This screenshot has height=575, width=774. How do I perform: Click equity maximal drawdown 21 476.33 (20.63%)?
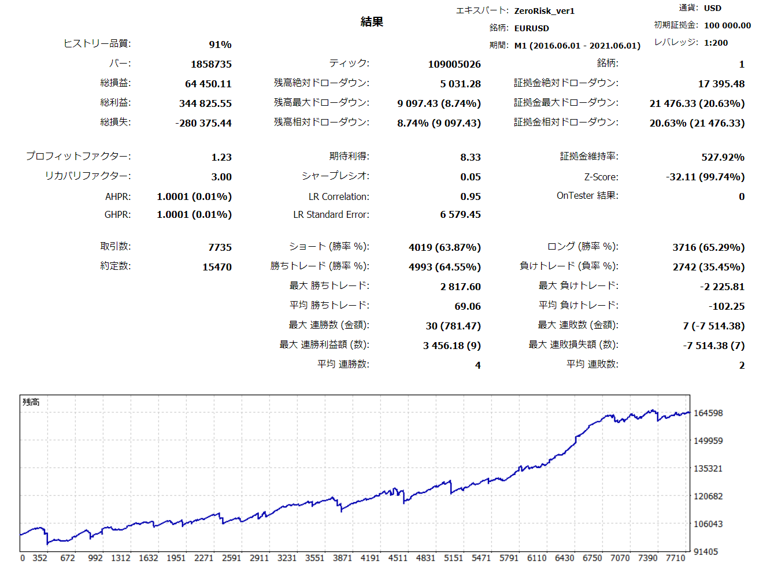[697, 103]
